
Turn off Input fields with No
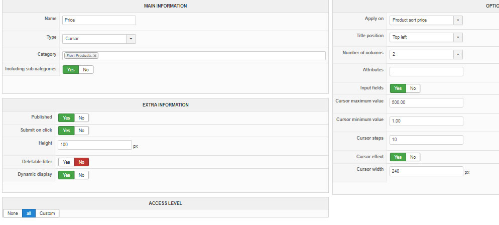click(413, 88)
